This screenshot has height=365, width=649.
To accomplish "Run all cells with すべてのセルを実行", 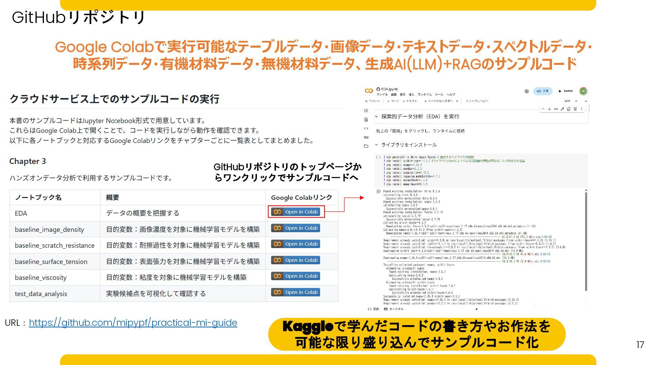I will 439,101.
